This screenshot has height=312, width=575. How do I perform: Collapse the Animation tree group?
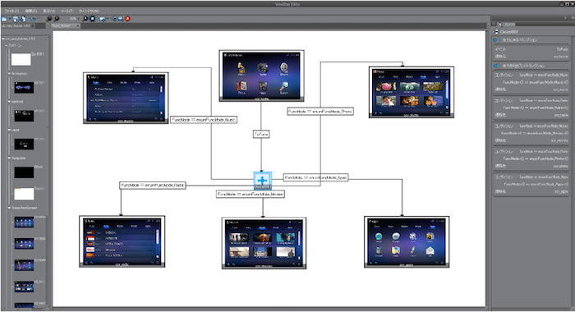[x=10, y=73]
